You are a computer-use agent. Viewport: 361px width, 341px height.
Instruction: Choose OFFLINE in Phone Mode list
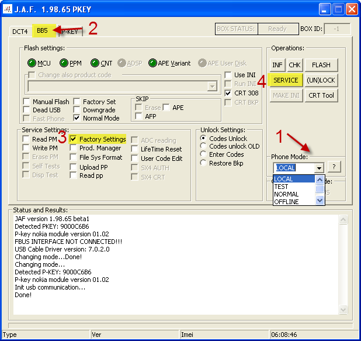pos(294,202)
